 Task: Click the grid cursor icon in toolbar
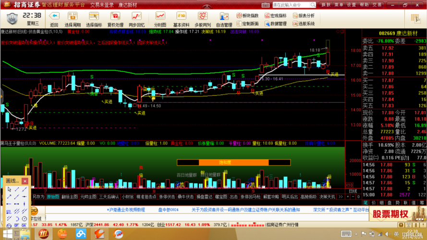coord(415,19)
